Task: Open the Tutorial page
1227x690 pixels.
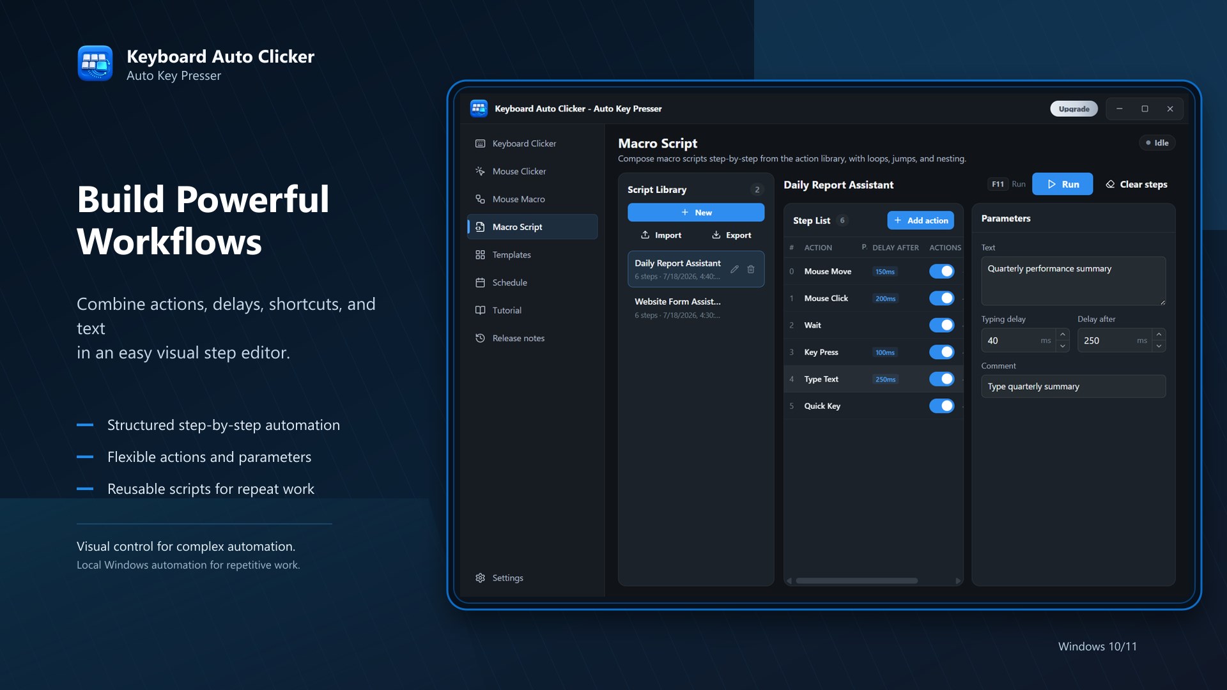Action: (532, 310)
